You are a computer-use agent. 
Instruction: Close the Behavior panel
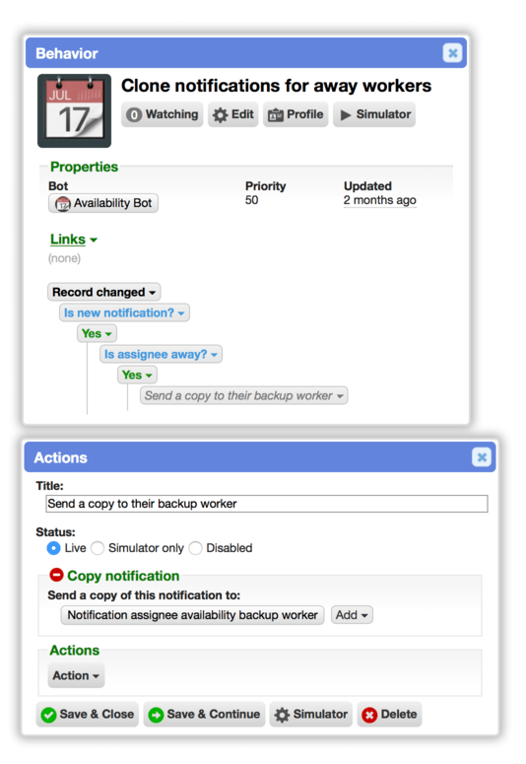[452, 53]
